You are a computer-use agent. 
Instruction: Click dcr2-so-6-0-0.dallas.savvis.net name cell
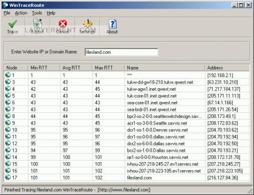click(156, 143)
